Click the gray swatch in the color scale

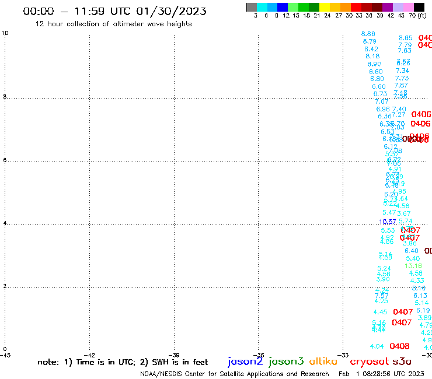click(252, 7)
